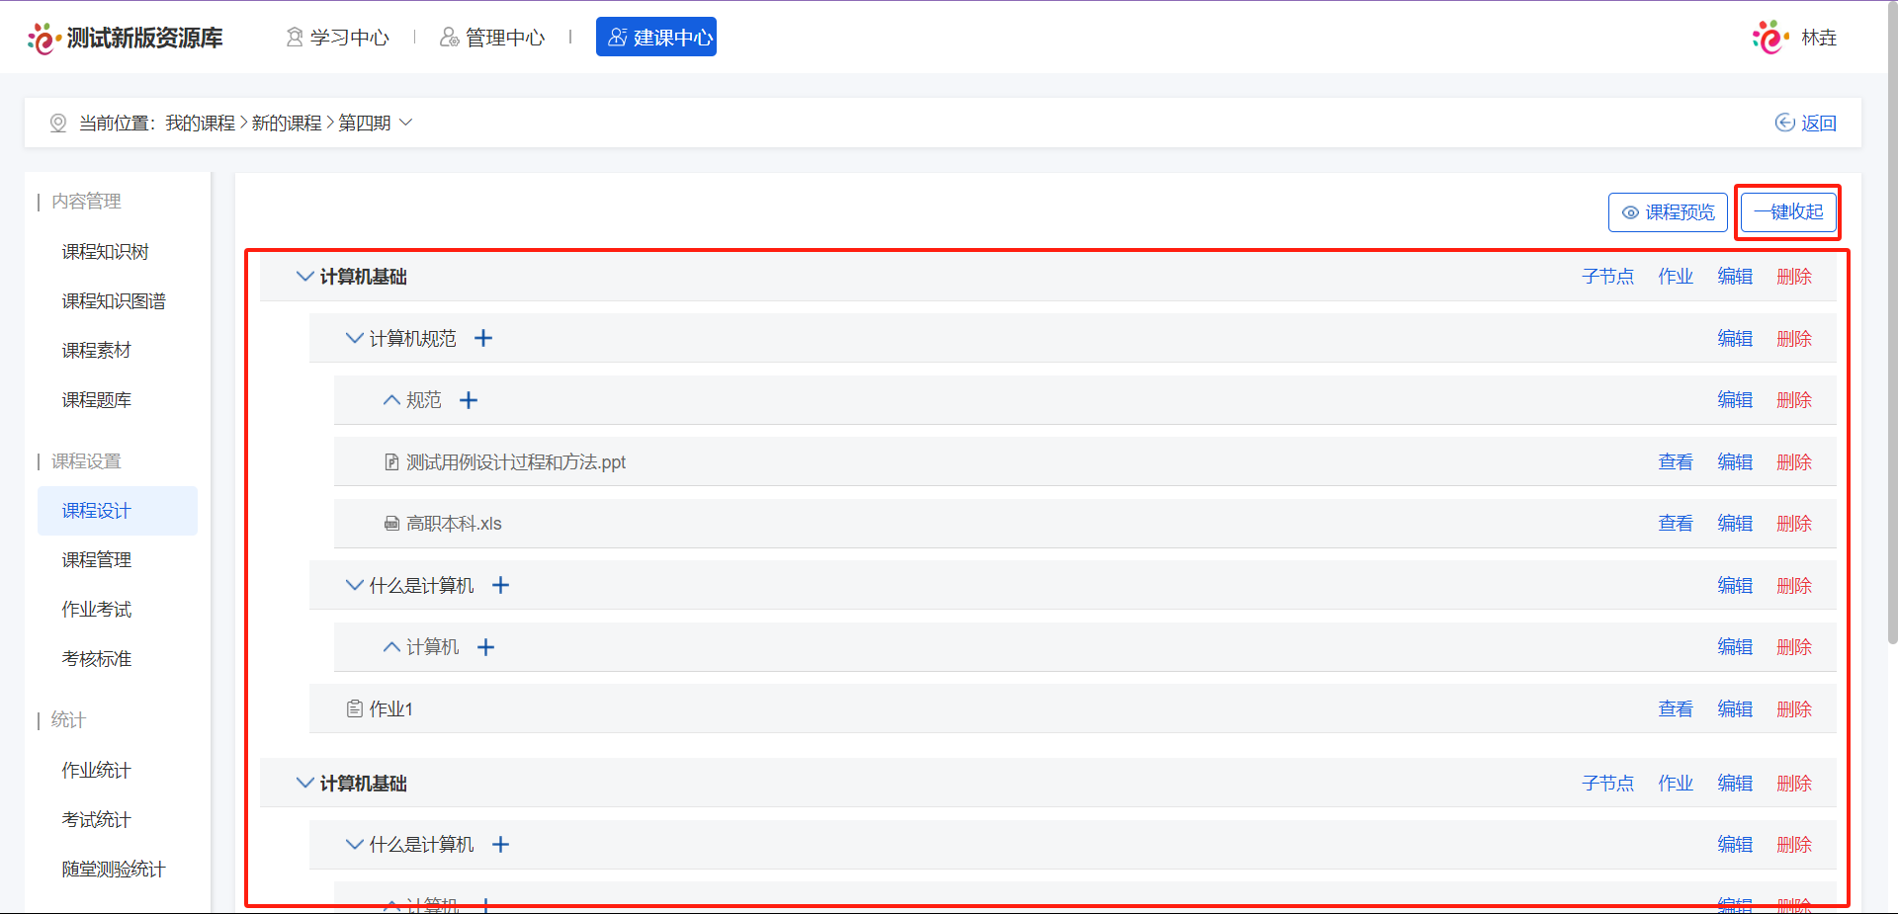Viewport: 1898px width, 914px height.
Task: Collapse the 计算机规范 section chevron
Action: [x=354, y=339]
